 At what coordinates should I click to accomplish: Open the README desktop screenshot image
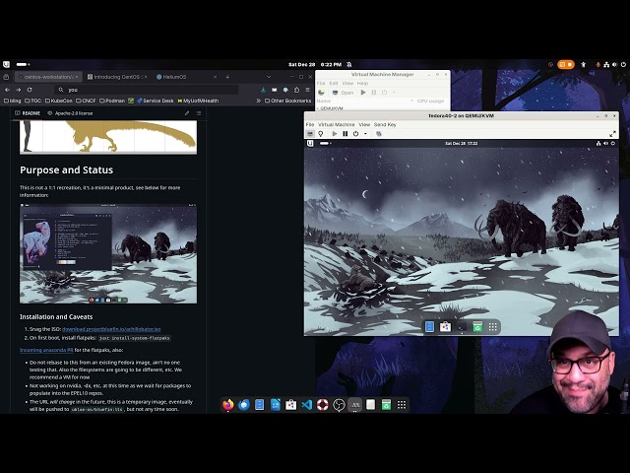click(x=108, y=254)
